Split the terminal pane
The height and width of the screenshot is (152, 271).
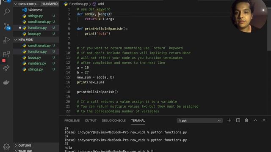(238, 120)
